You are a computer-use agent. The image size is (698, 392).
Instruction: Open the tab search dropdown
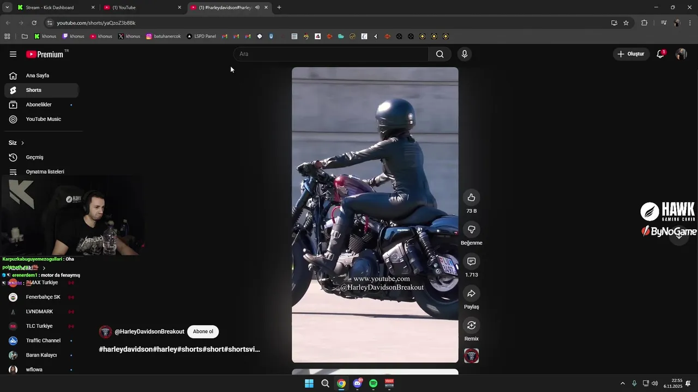pos(7,8)
